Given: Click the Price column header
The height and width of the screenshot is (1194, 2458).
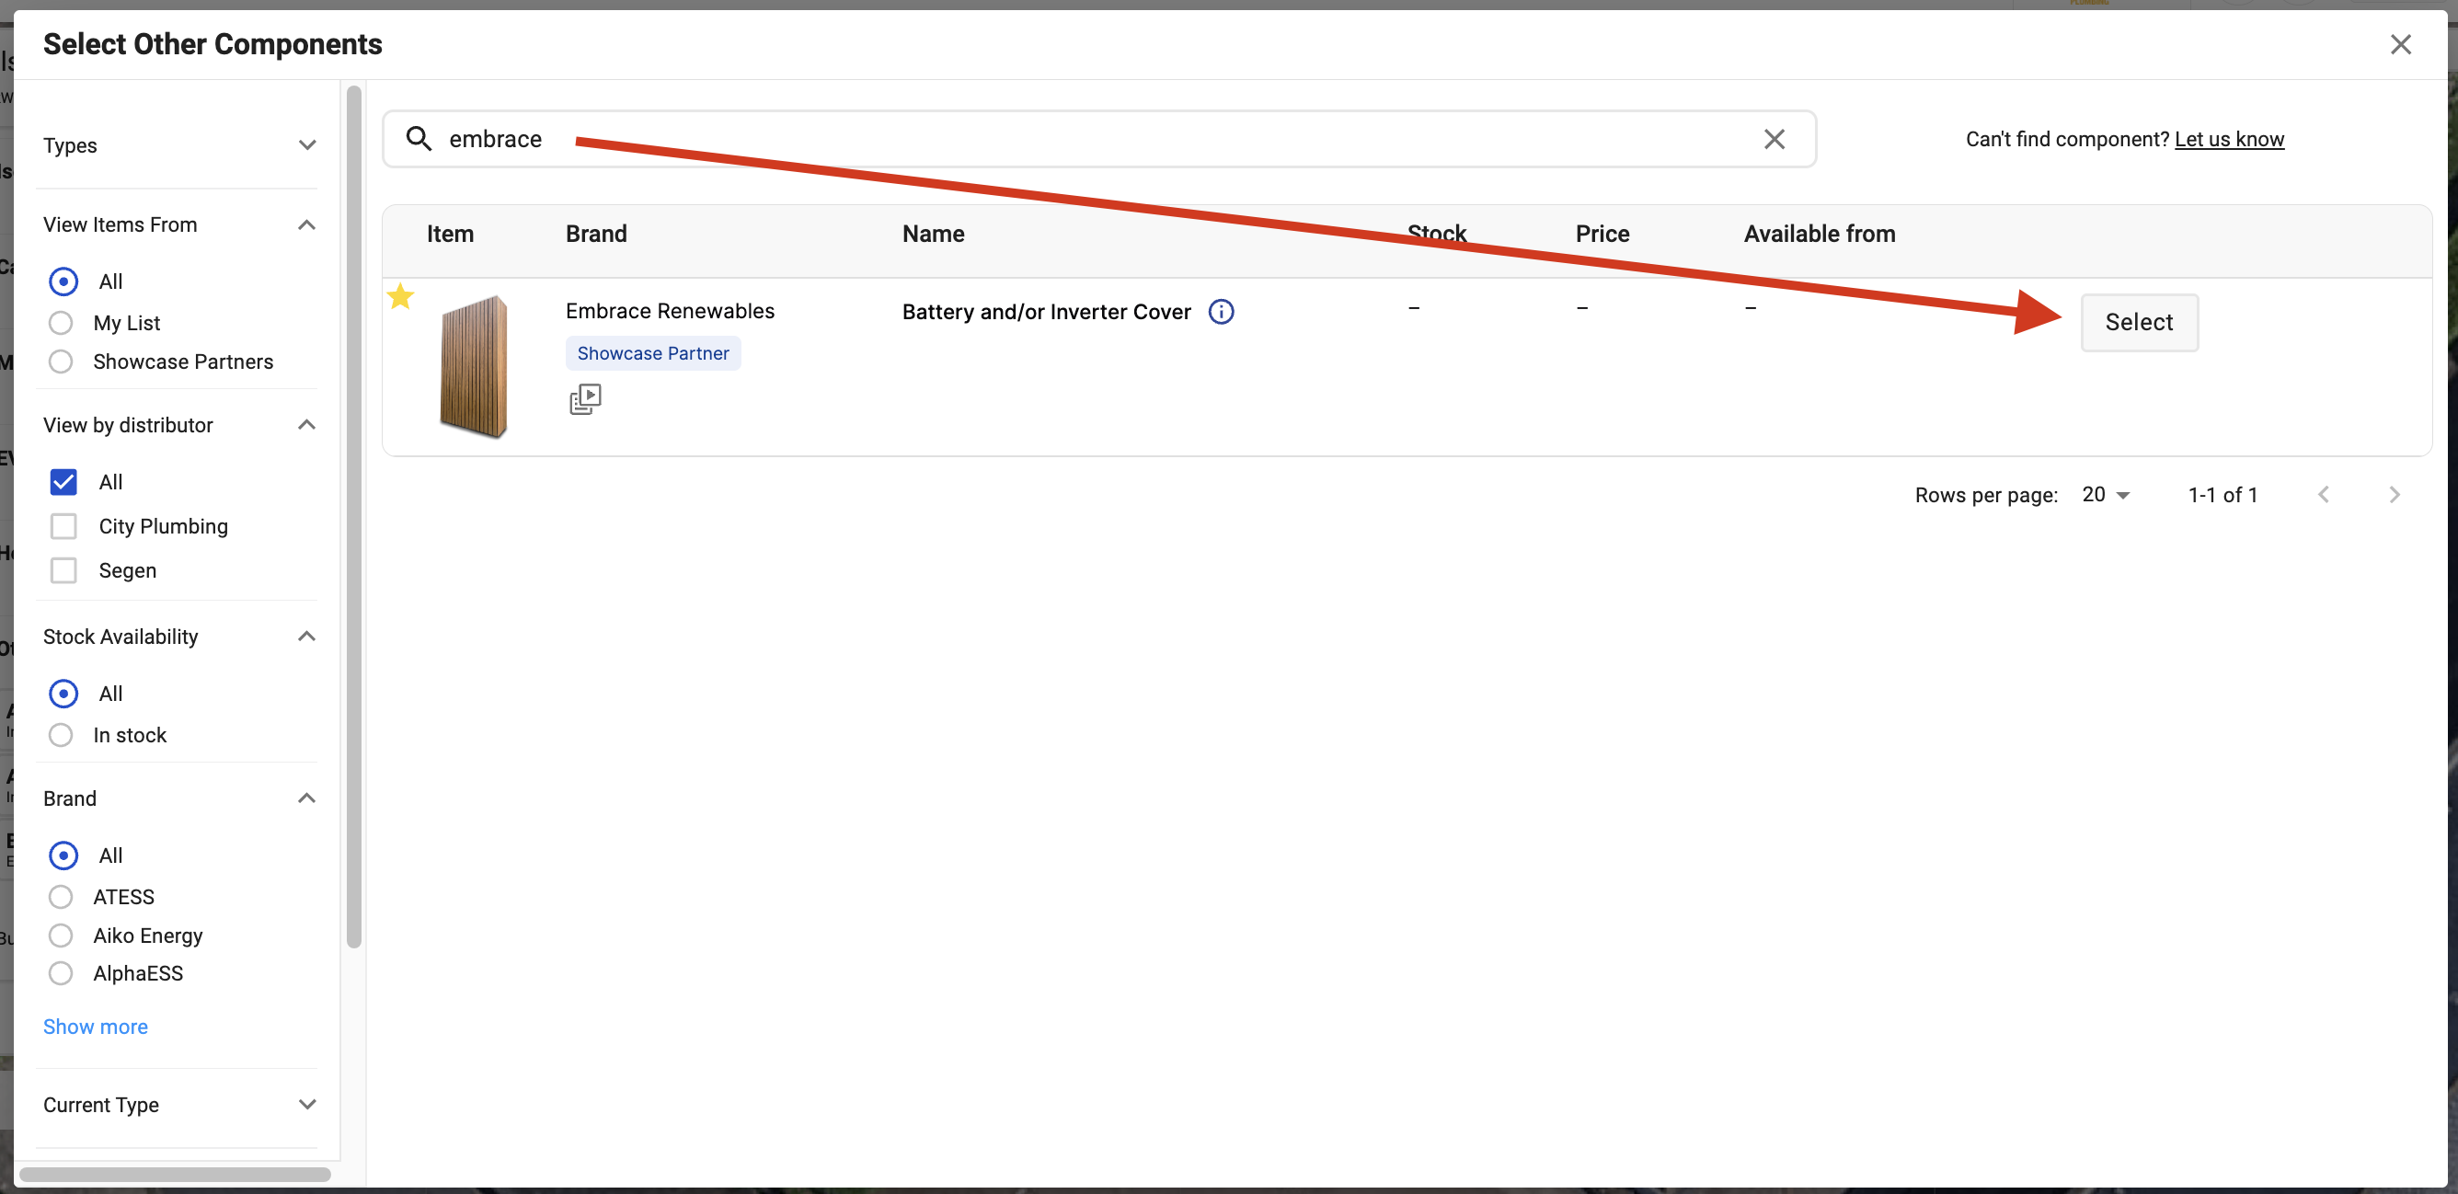Looking at the screenshot, I should pyautogui.click(x=1602, y=234).
